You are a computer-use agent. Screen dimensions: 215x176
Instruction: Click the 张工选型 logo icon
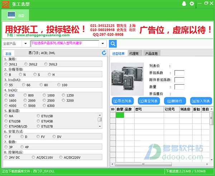point(6,4)
